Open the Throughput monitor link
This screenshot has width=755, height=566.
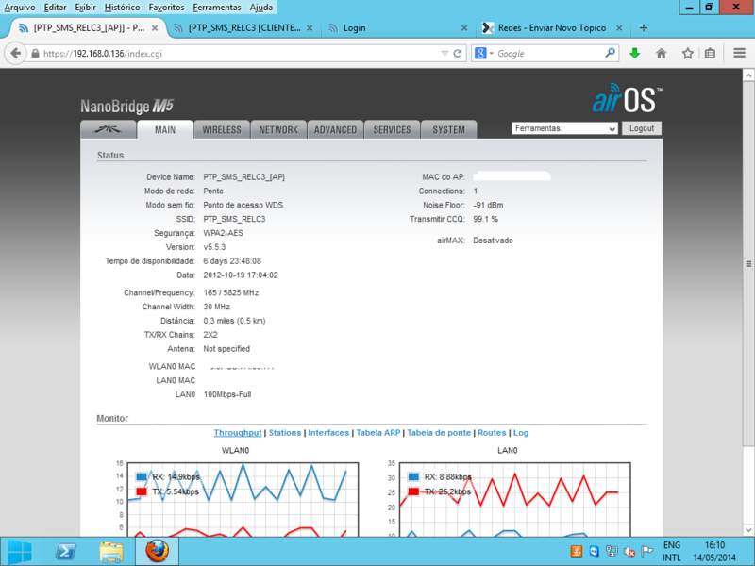pos(238,433)
